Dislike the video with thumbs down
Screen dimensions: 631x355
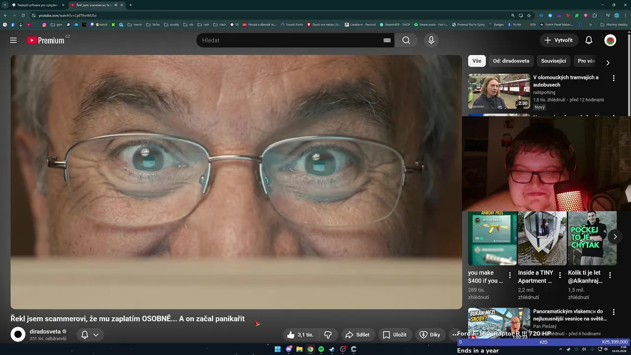click(x=328, y=335)
